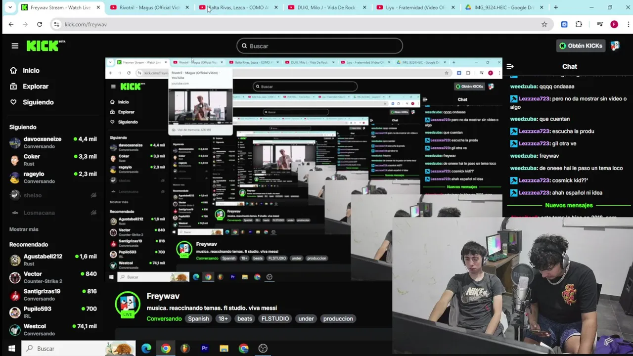Select the beats tag

click(245, 319)
